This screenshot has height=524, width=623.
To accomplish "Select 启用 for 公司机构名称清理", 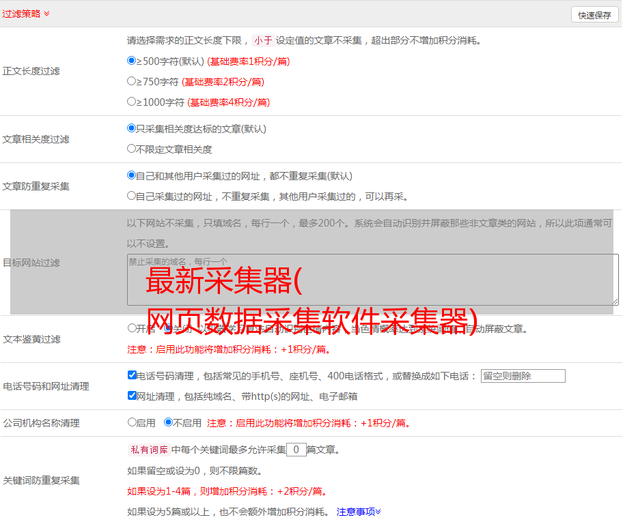I will (x=132, y=422).
